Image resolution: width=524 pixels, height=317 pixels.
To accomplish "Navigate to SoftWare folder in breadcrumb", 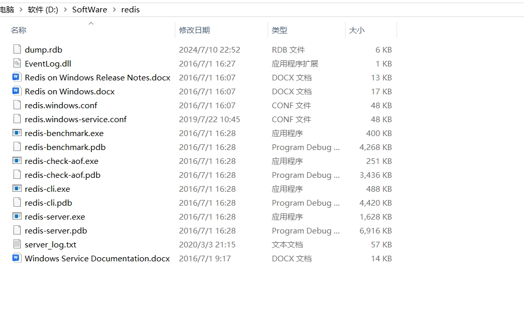I will (x=90, y=10).
